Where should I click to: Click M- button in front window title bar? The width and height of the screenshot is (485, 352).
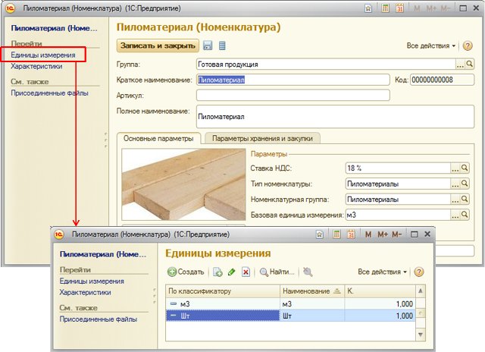396,234
